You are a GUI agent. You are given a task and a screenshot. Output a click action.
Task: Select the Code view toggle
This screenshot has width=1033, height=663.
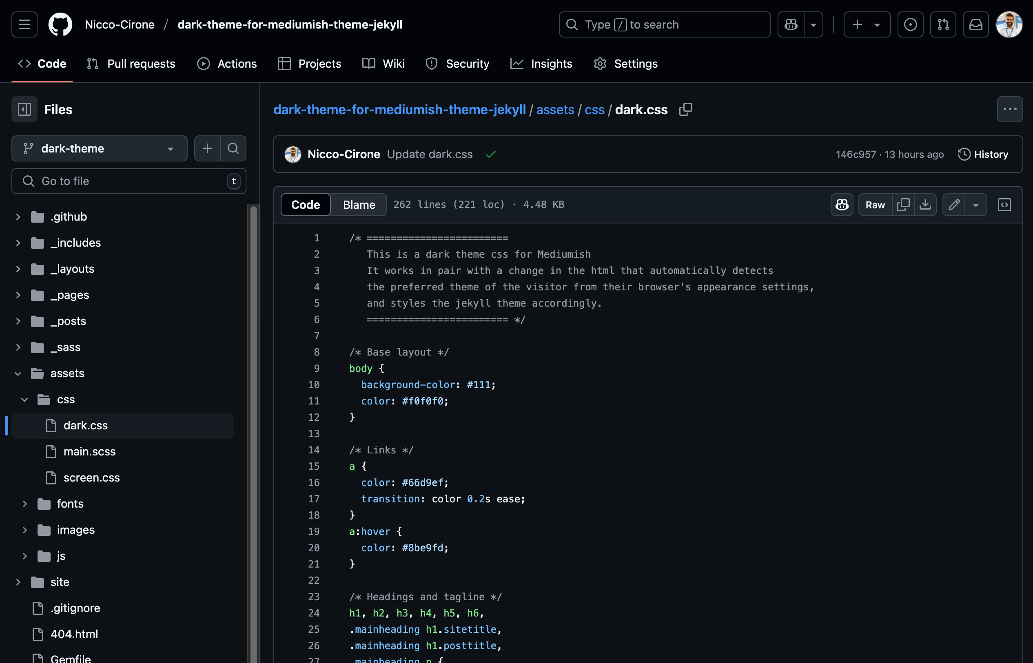pos(306,205)
